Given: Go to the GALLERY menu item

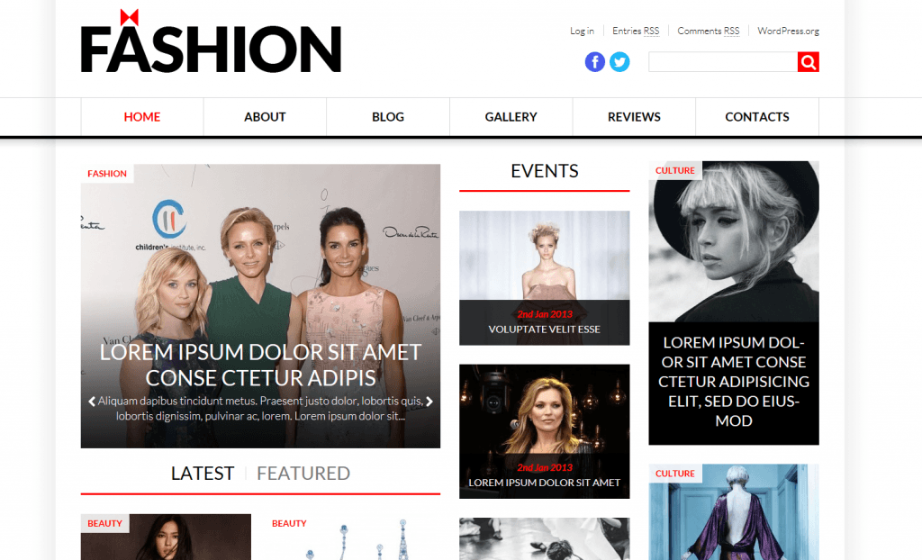Looking at the screenshot, I should [x=511, y=117].
